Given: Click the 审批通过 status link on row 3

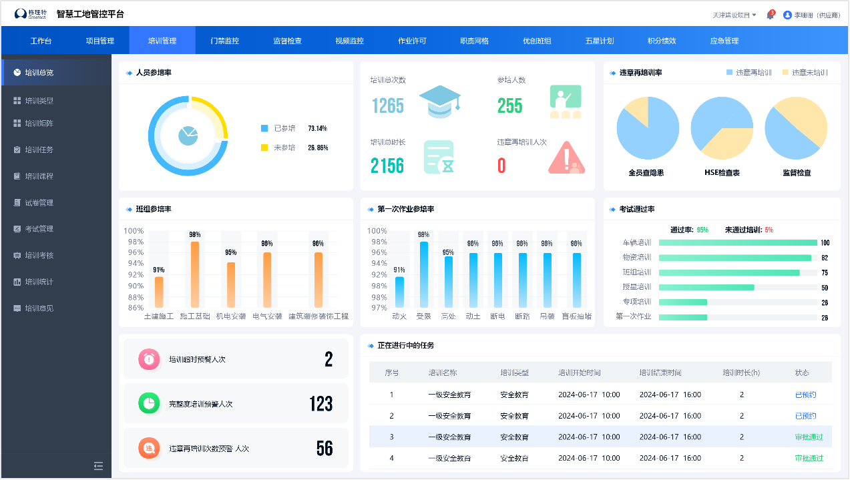Looking at the screenshot, I should tap(808, 437).
